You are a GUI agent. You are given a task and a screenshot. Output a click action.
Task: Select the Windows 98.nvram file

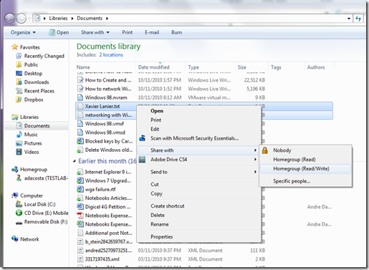pos(106,97)
